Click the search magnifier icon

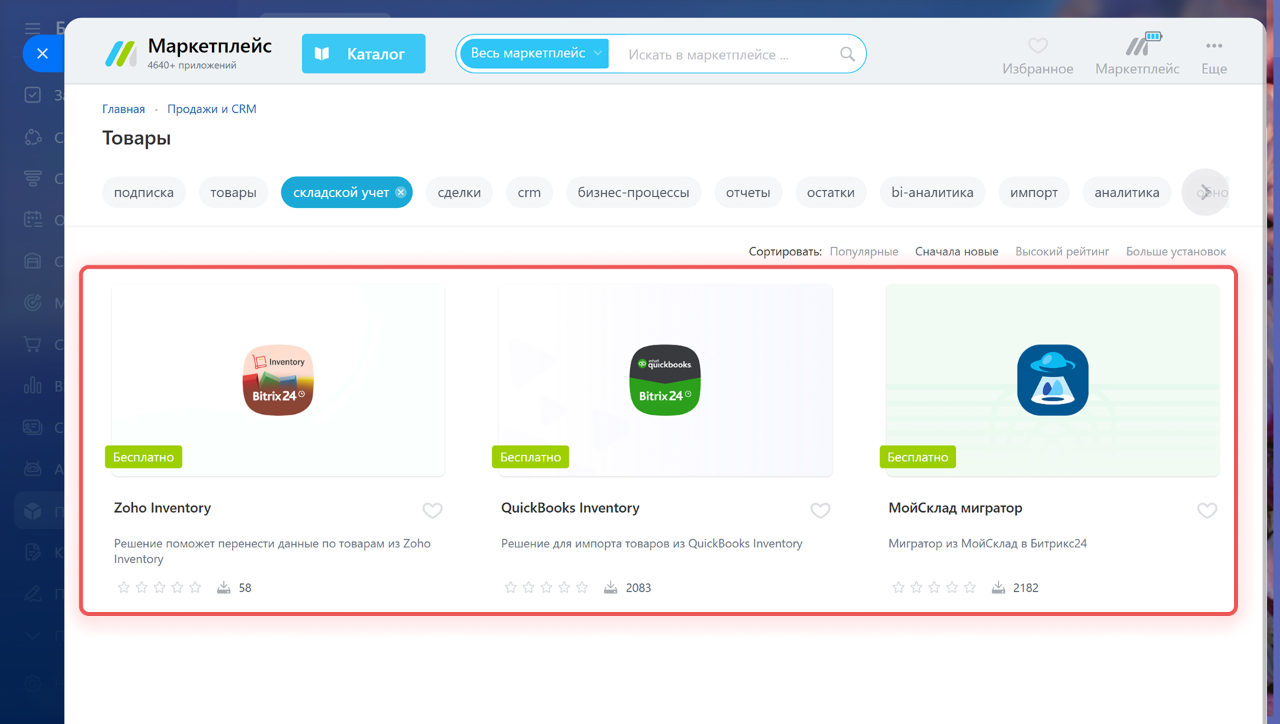pyautogui.click(x=847, y=54)
